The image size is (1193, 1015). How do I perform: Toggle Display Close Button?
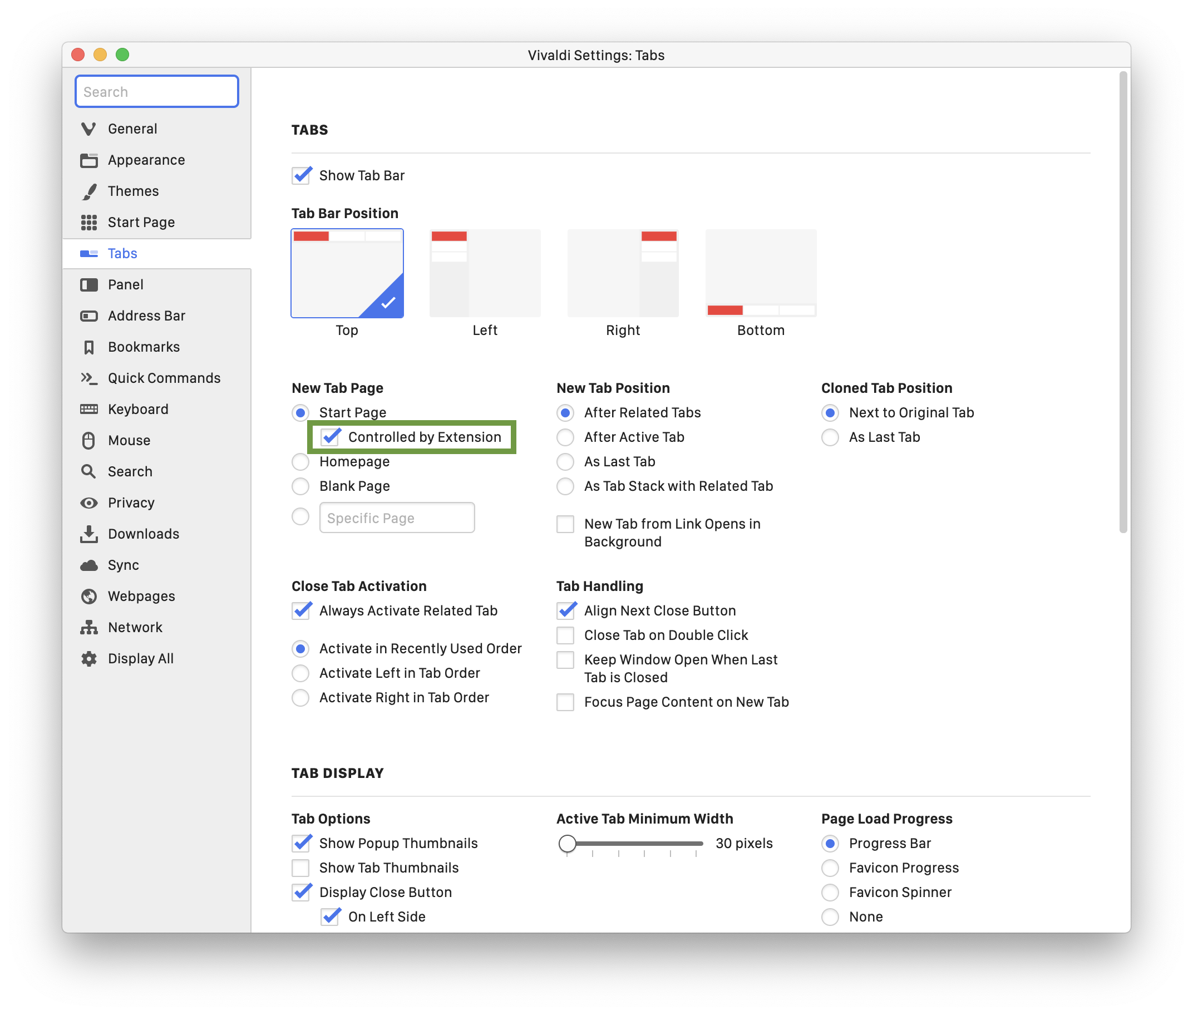[302, 893]
